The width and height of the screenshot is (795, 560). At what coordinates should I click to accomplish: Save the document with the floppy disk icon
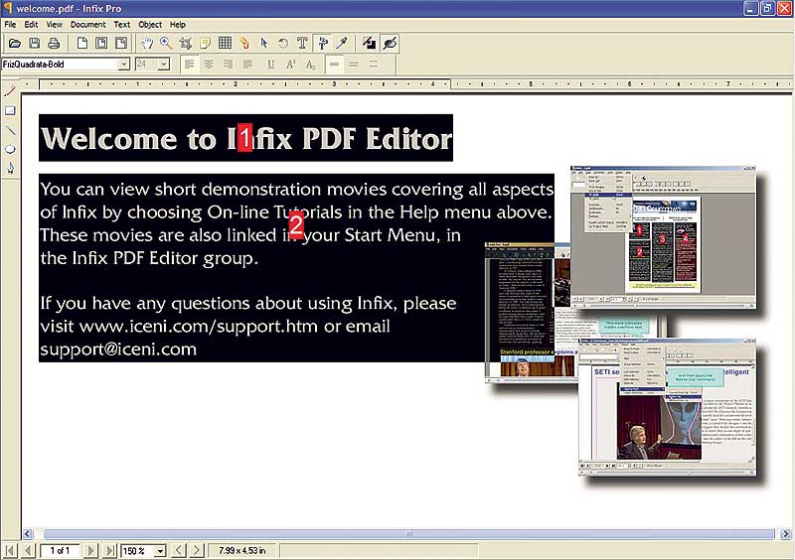coord(34,44)
